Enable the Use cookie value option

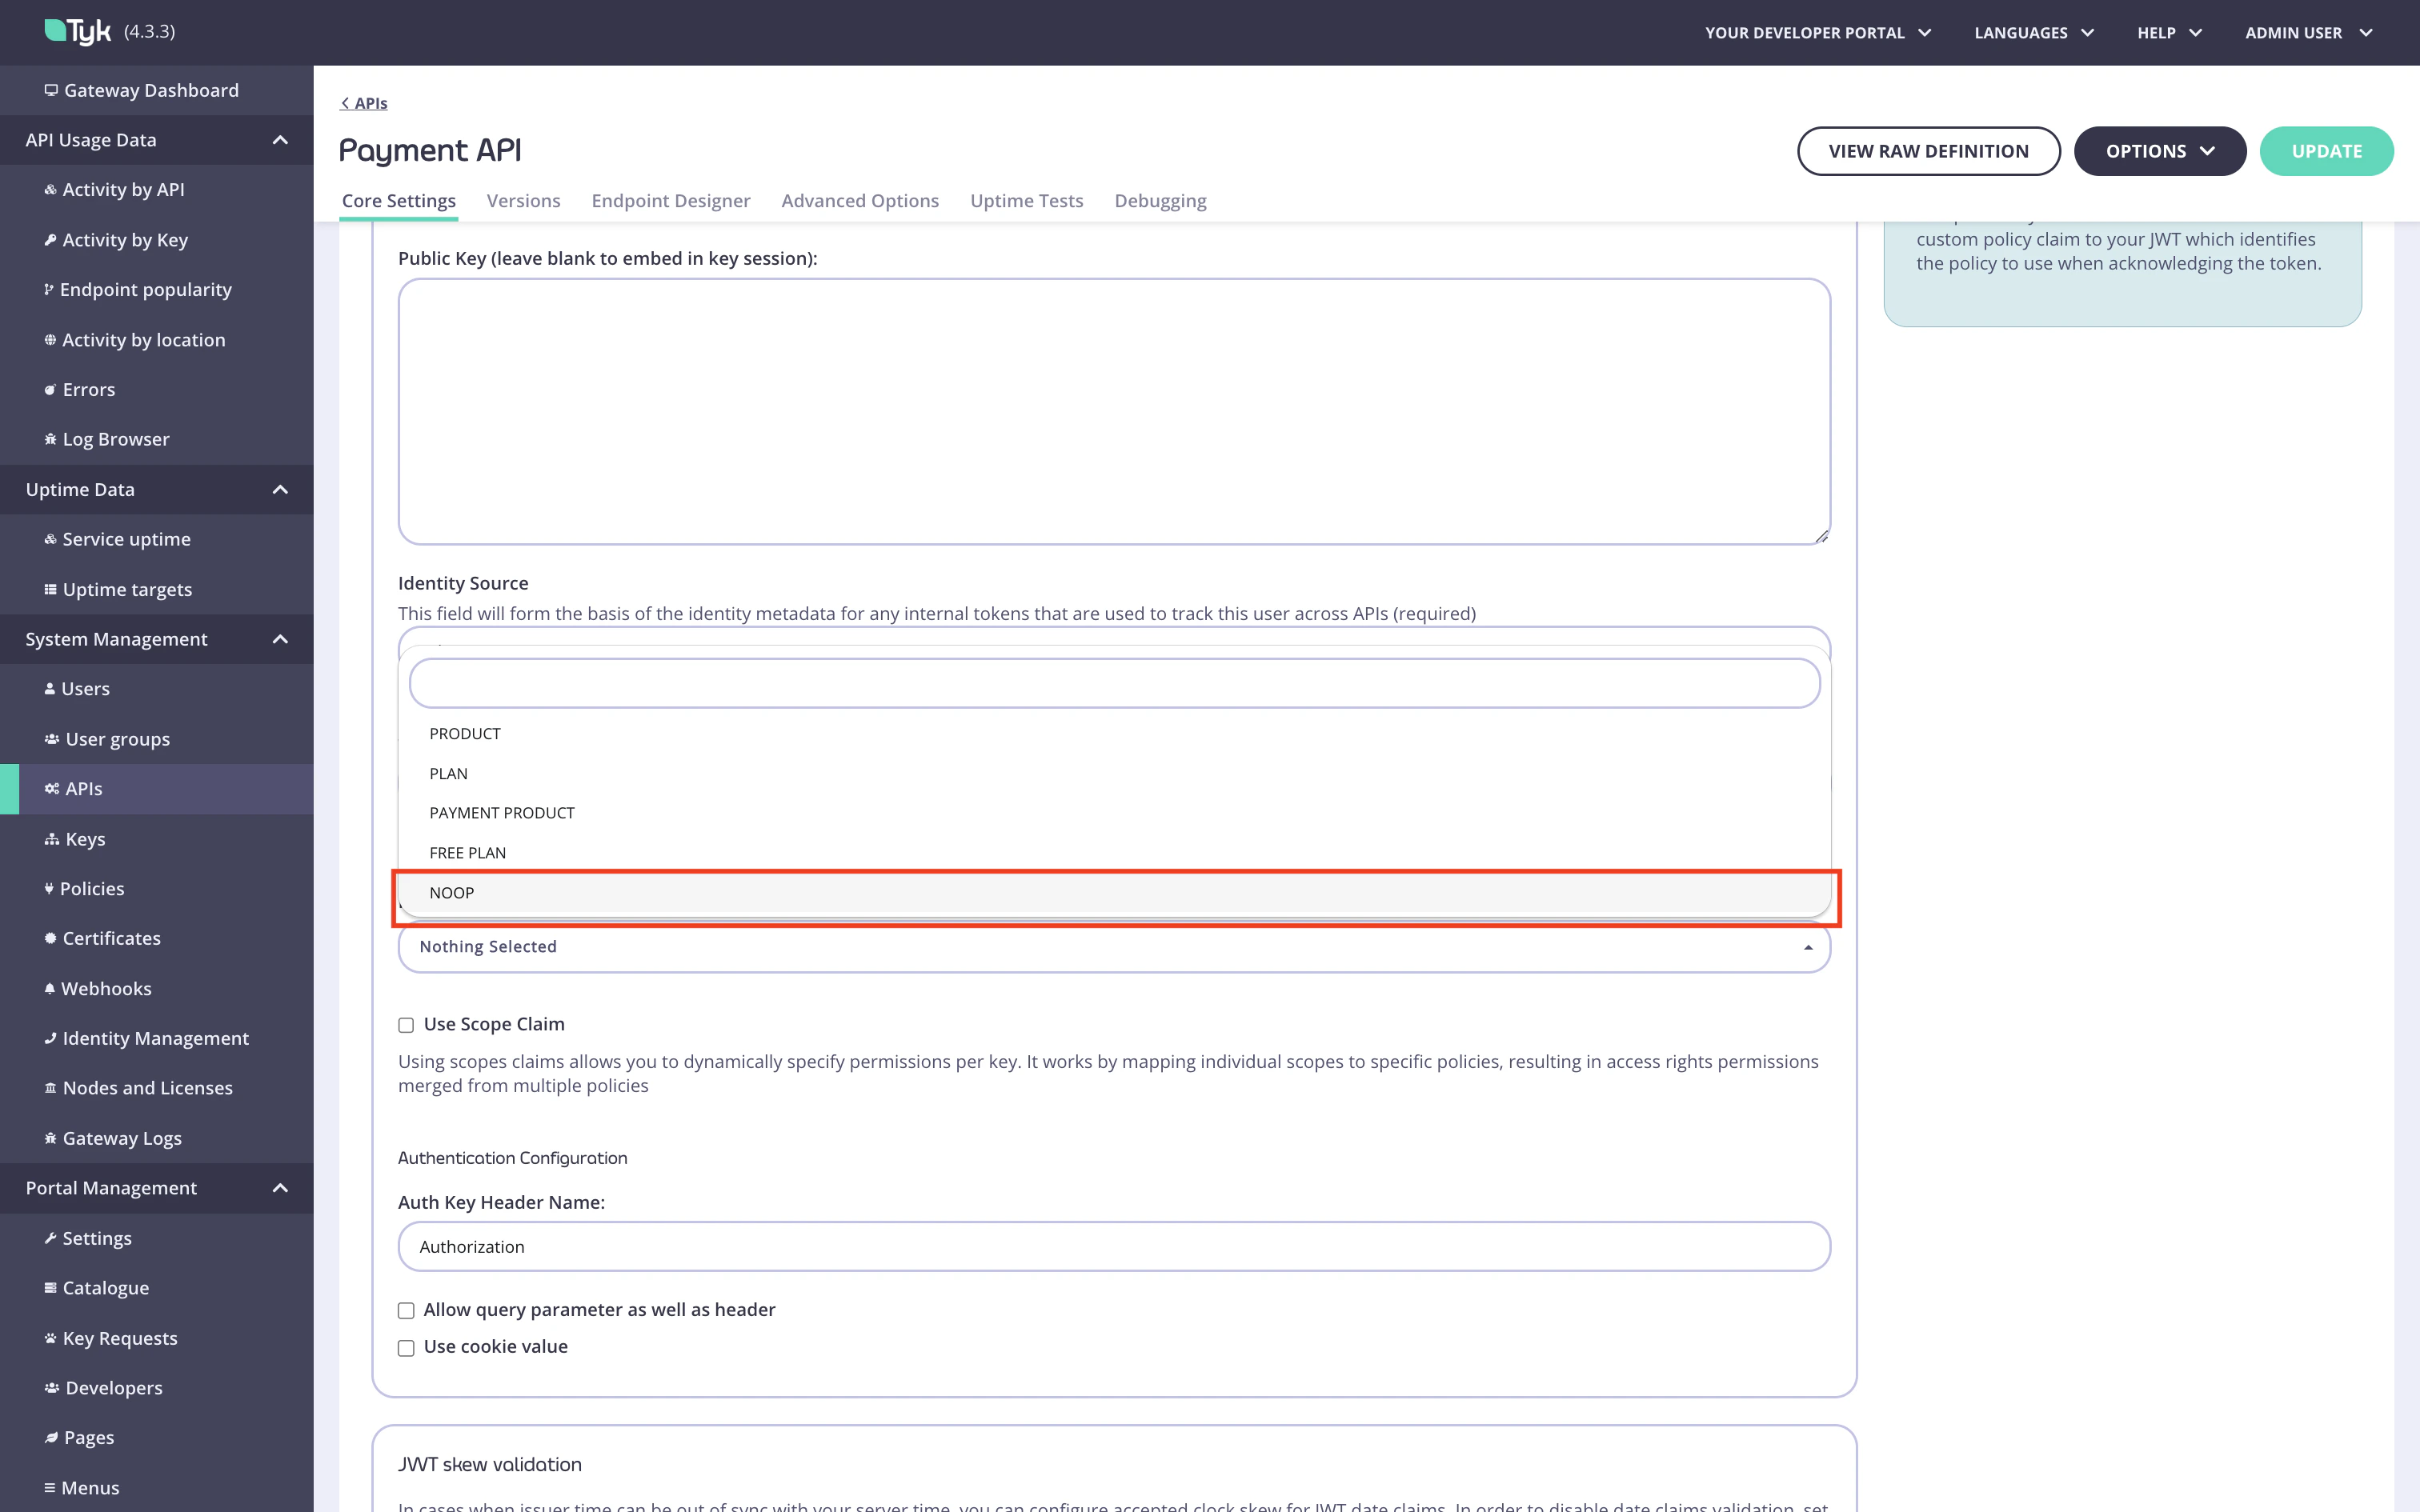[x=406, y=1347]
